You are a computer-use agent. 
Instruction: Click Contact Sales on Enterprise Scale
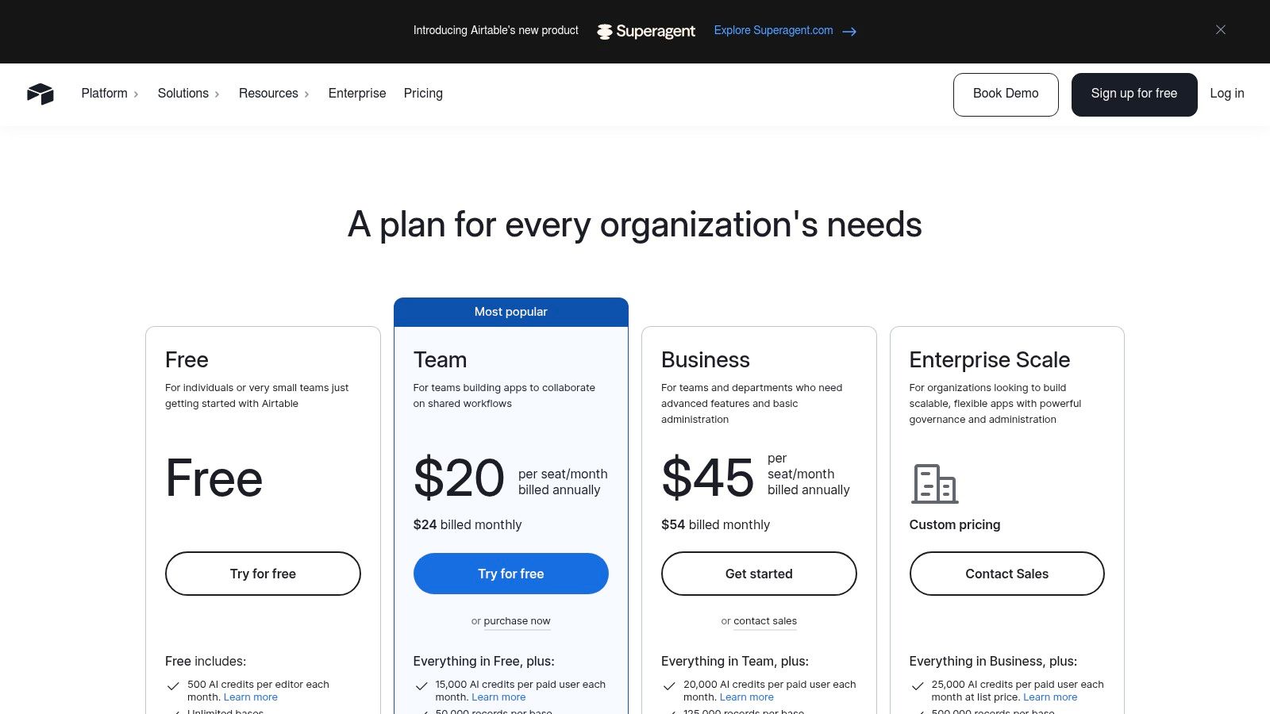tap(1006, 573)
